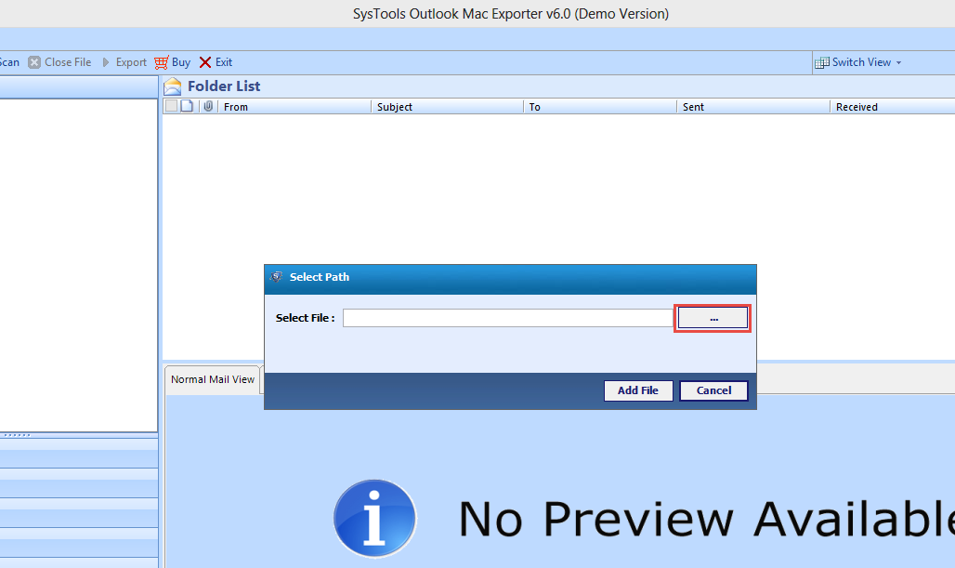Click the Export arrow icon
The width and height of the screenshot is (955, 568).
point(106,62)
